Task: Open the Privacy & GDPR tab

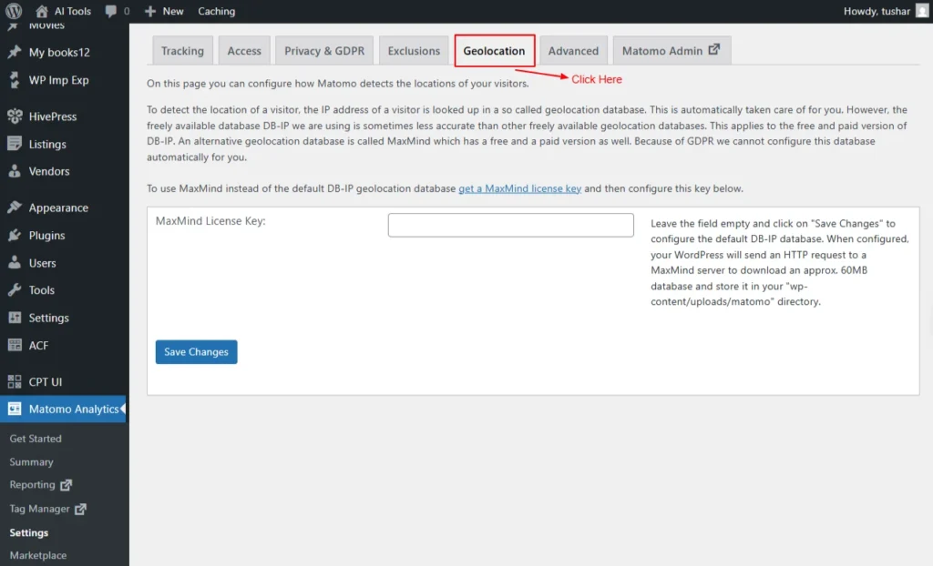Action: point(323,51)
